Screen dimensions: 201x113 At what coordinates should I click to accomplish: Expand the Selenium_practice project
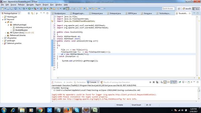point(3,43)
